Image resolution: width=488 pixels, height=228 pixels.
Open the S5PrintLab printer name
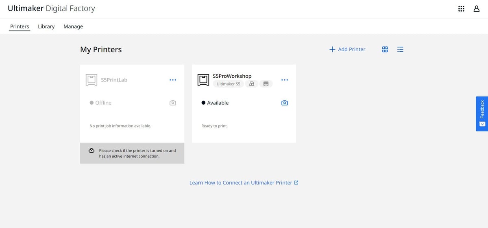[x=114, y=80]
